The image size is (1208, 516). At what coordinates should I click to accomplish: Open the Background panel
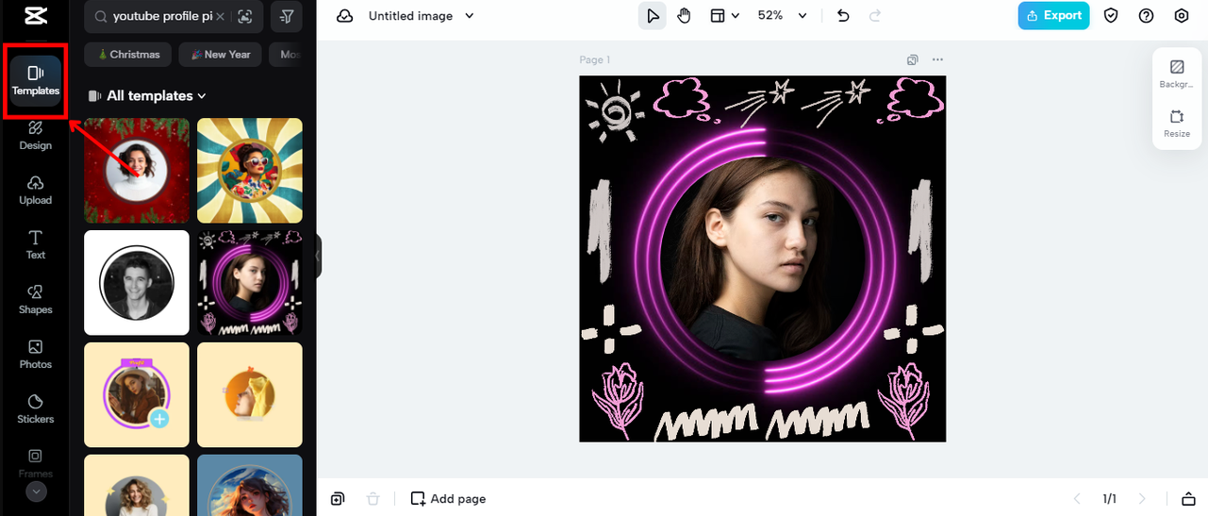1177,74
